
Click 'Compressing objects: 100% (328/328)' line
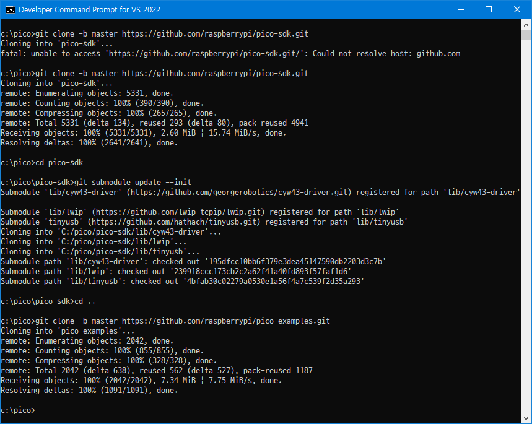108,361
